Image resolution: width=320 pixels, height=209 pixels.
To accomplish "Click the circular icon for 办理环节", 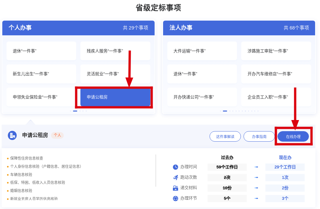I will [x=176, y=199].
